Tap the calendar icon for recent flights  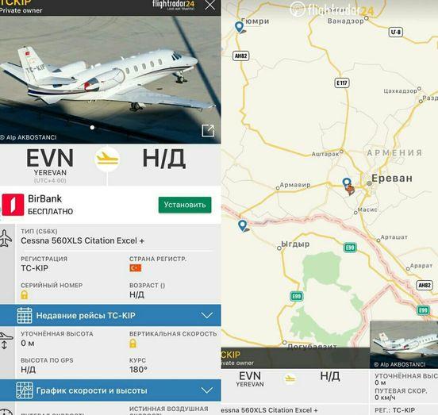[x=25, y=315]
